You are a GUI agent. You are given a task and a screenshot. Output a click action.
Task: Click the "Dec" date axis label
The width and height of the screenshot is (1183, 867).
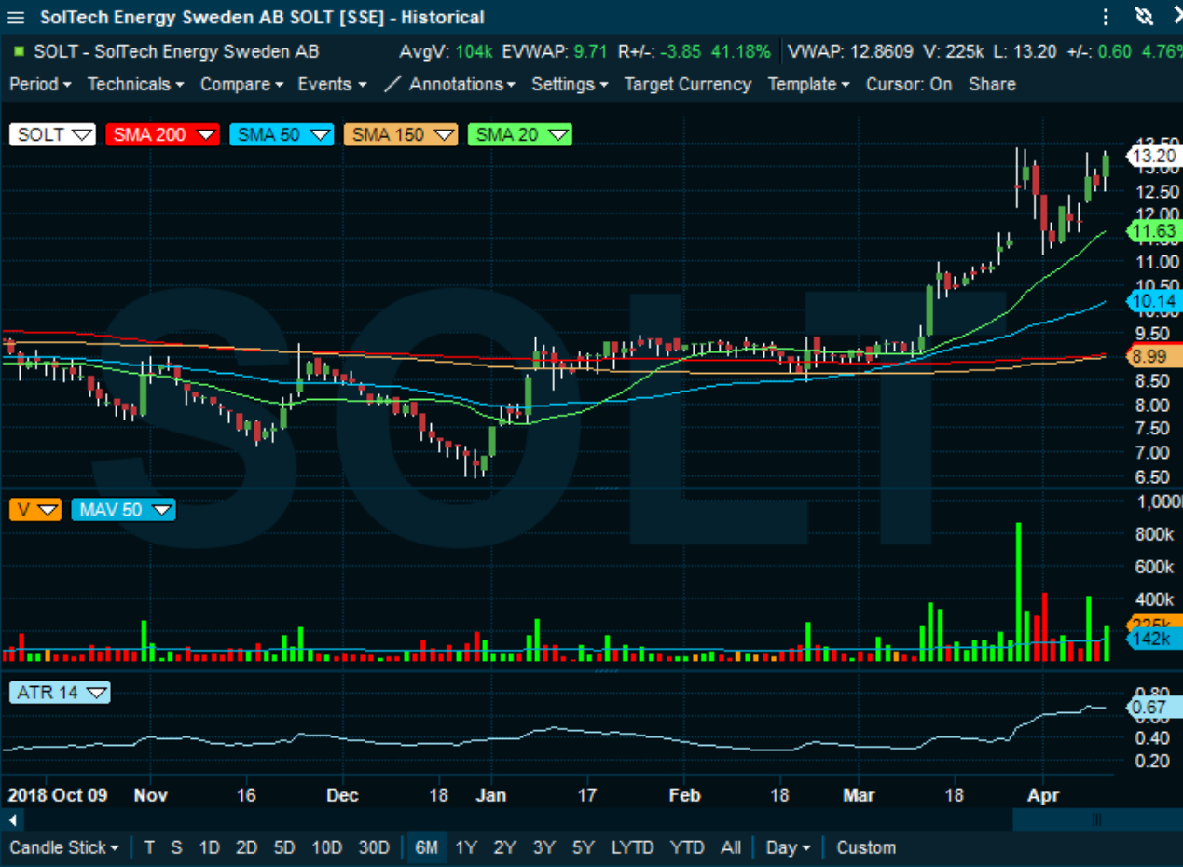(x=342, y=795)
